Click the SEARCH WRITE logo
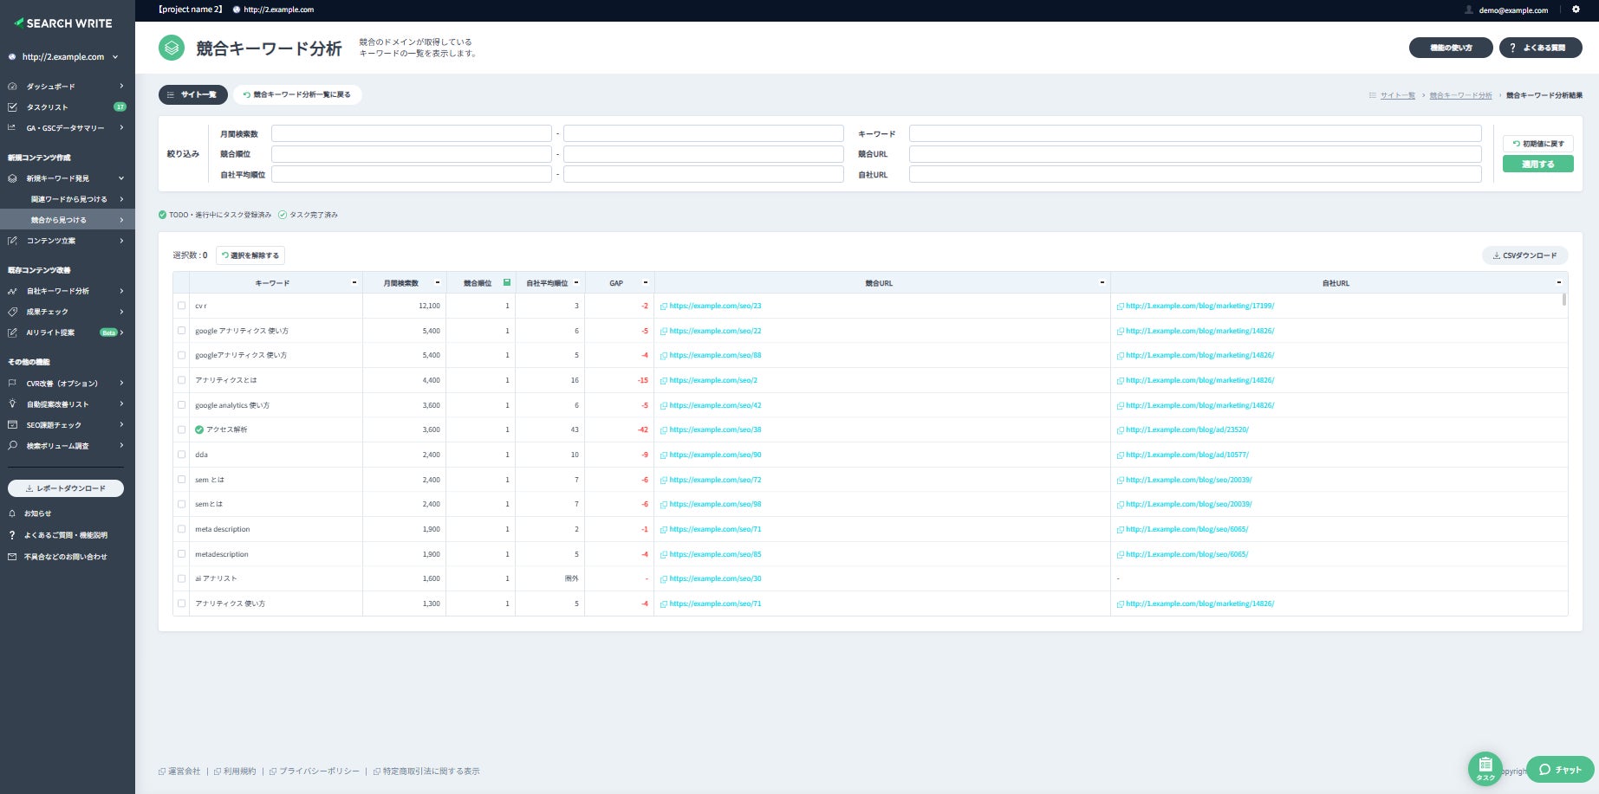 [64, 23]
